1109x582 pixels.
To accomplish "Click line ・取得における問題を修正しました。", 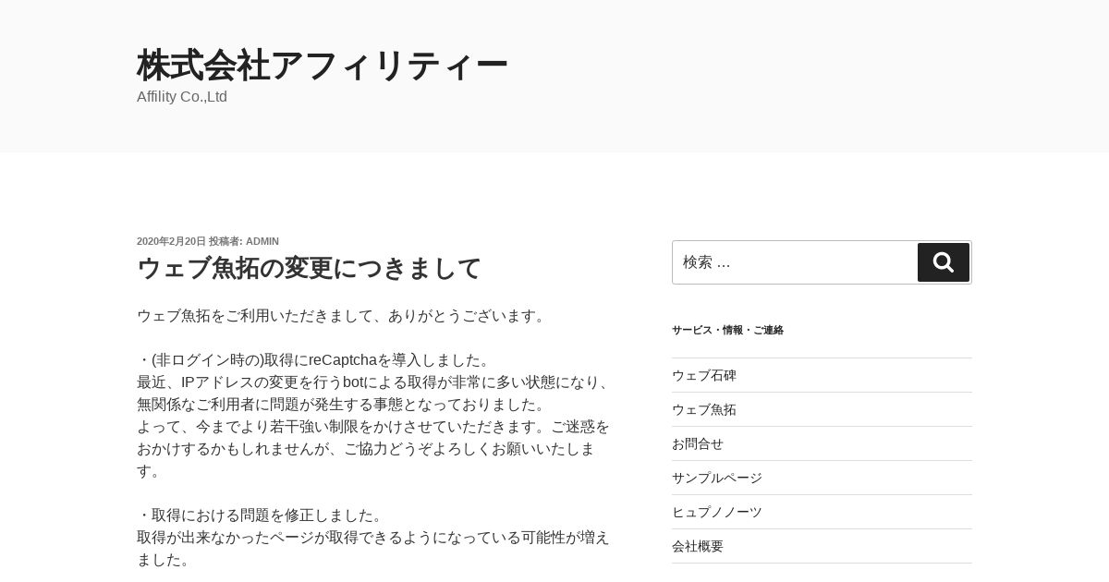I will coord(262,515).
